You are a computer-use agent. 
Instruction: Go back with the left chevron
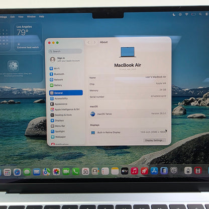click(88, 42)
